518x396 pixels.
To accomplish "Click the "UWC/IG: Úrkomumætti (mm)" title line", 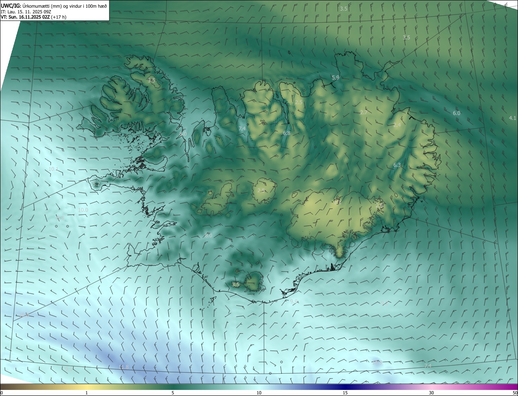I will pyautogui.click(x=54, y=6).
